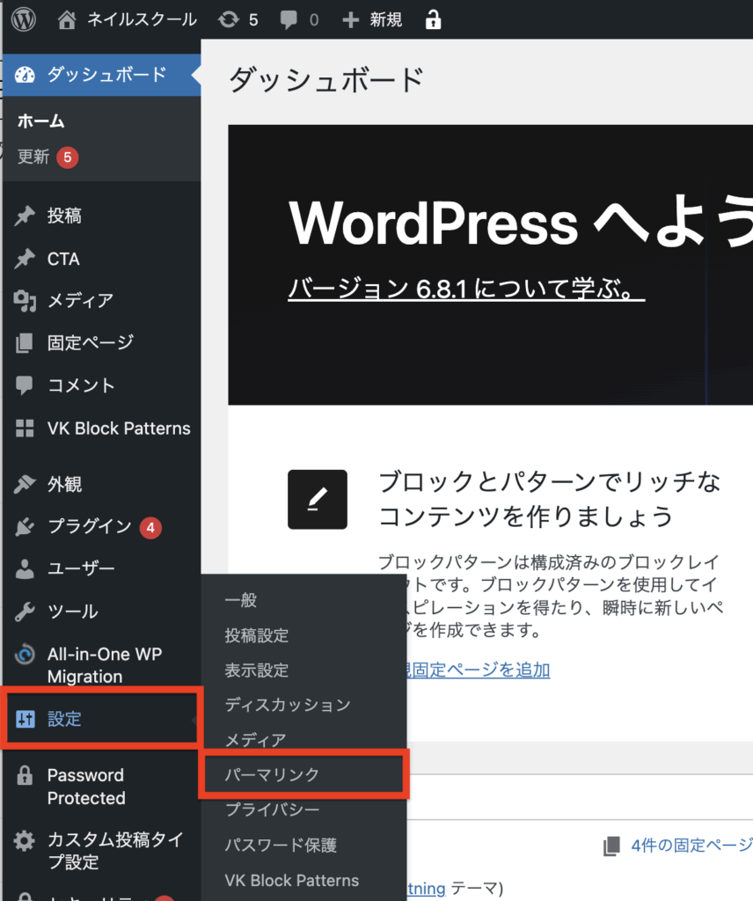The width and height of the screenshot is (753, 901).
Task: Select パーマリンク in the settings submenu
Action: [272, 774]
